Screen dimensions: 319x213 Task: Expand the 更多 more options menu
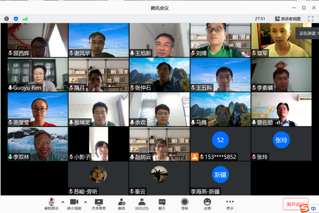(x=230, y=204)
